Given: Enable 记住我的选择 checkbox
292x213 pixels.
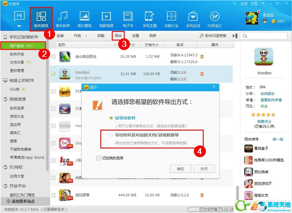Looking at the screenshot, I should tap(99, 158).
